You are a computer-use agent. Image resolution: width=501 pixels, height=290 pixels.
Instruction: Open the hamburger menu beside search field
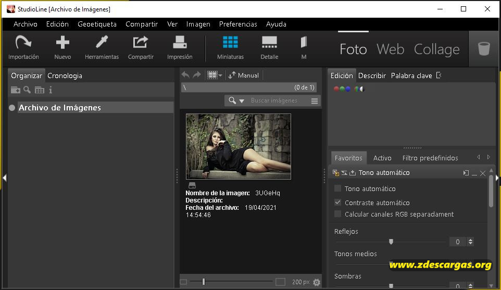[315, 101]
